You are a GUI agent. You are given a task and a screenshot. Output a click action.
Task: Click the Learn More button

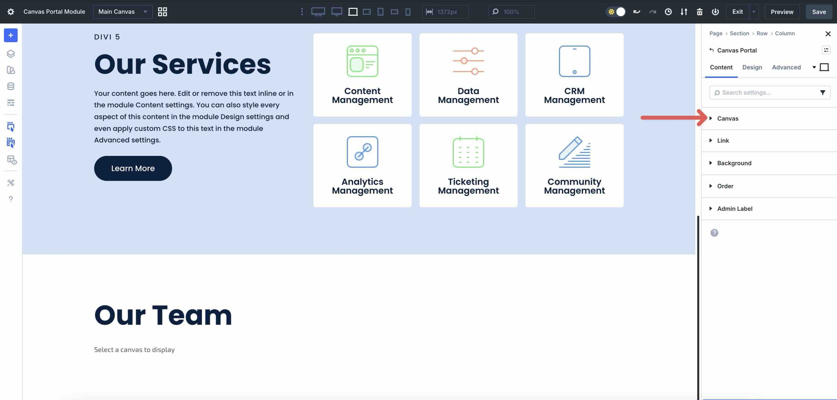tap(133, 168)
